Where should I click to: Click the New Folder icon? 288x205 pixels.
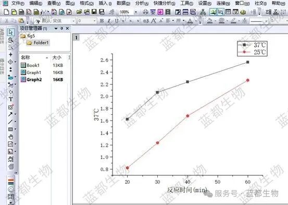[x=14, y=12]
